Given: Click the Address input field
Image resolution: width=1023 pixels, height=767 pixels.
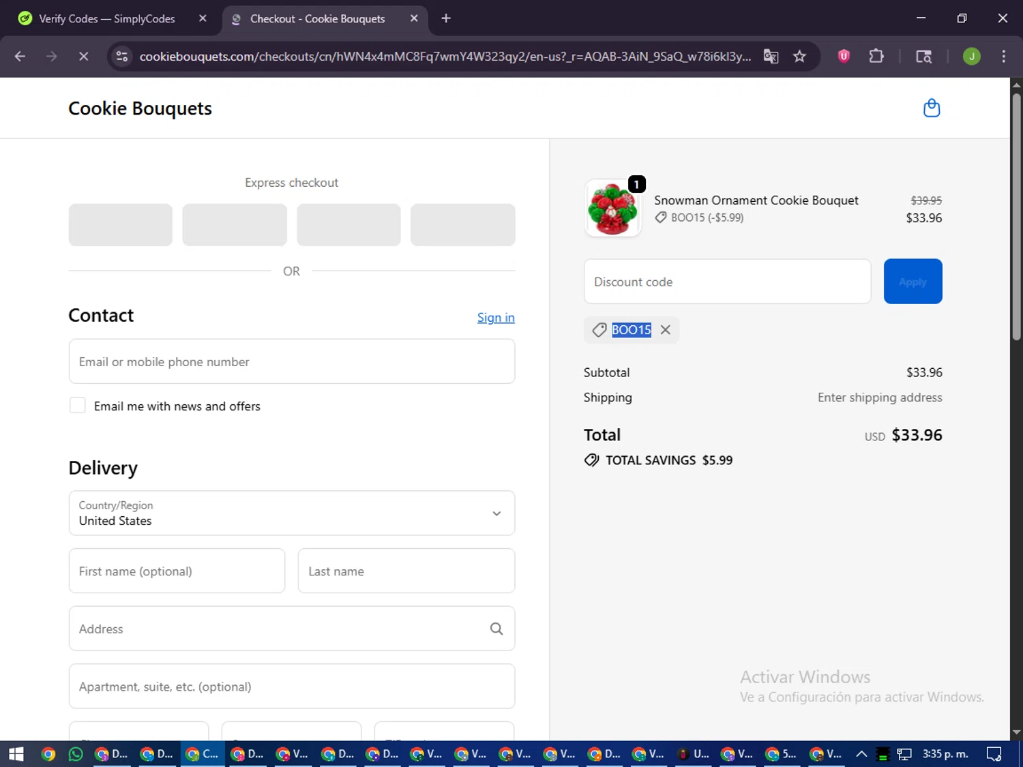Looking at the screenshot, I should tap(292, 629).
